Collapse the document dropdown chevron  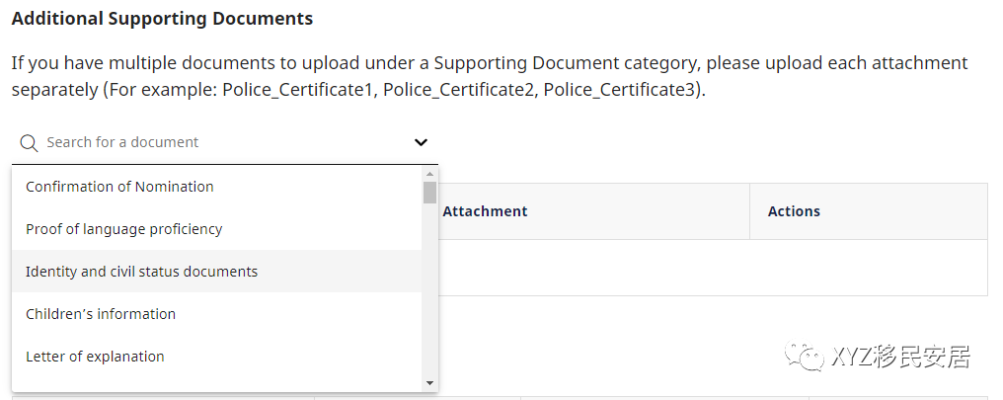[x=422, y=142]
